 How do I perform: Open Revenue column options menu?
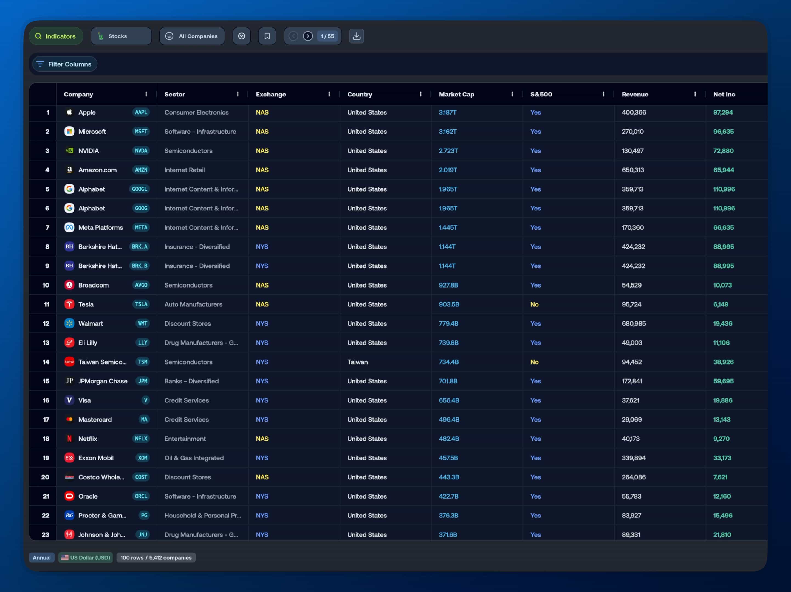[695, 94]
